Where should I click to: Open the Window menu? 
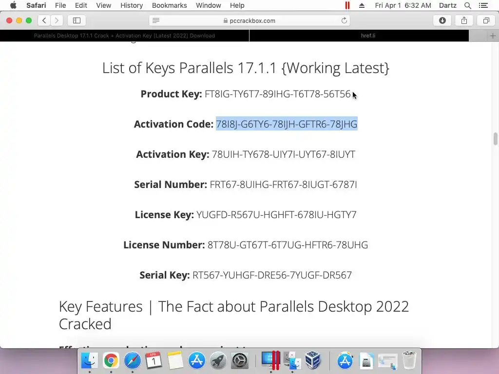point(209,5)
